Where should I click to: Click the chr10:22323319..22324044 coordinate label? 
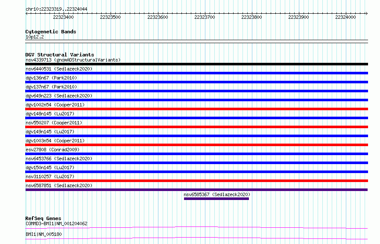(x=56, y=9)
